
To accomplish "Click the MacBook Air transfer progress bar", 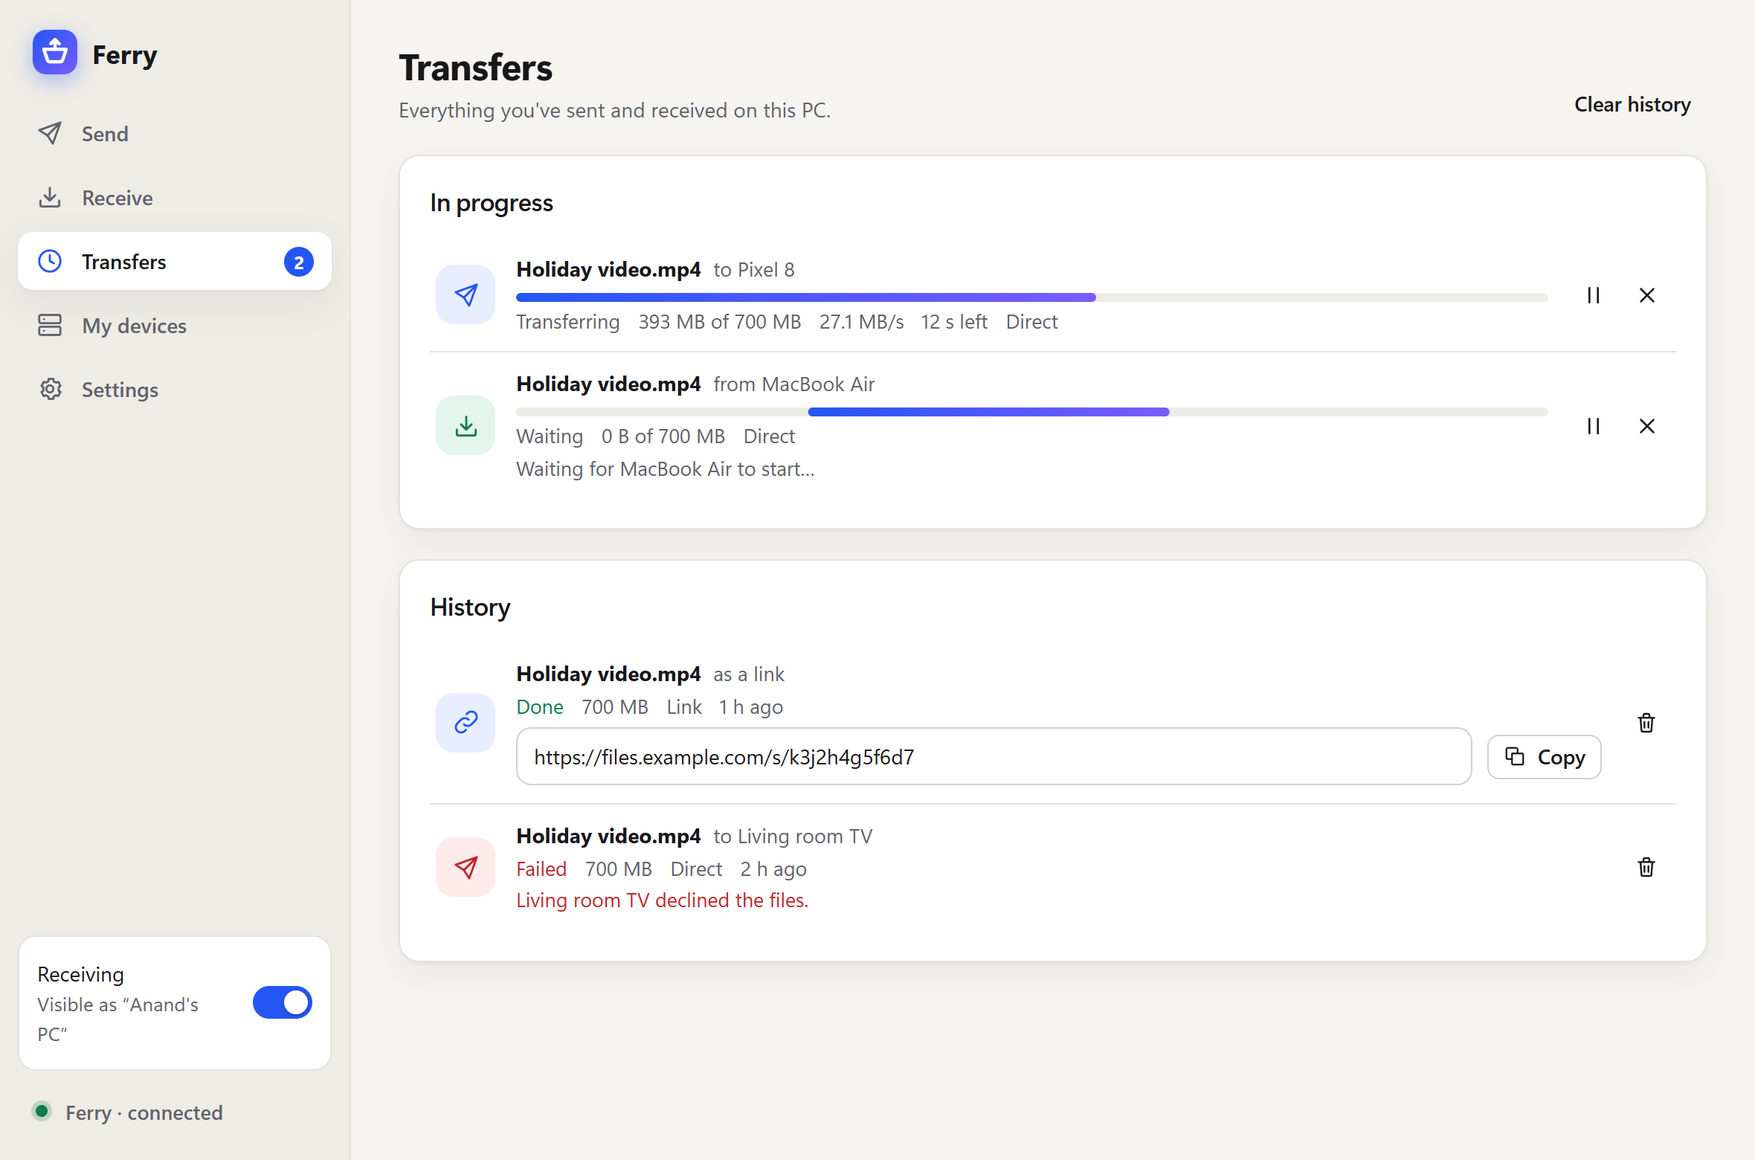I will click(x=1032, y=412).
